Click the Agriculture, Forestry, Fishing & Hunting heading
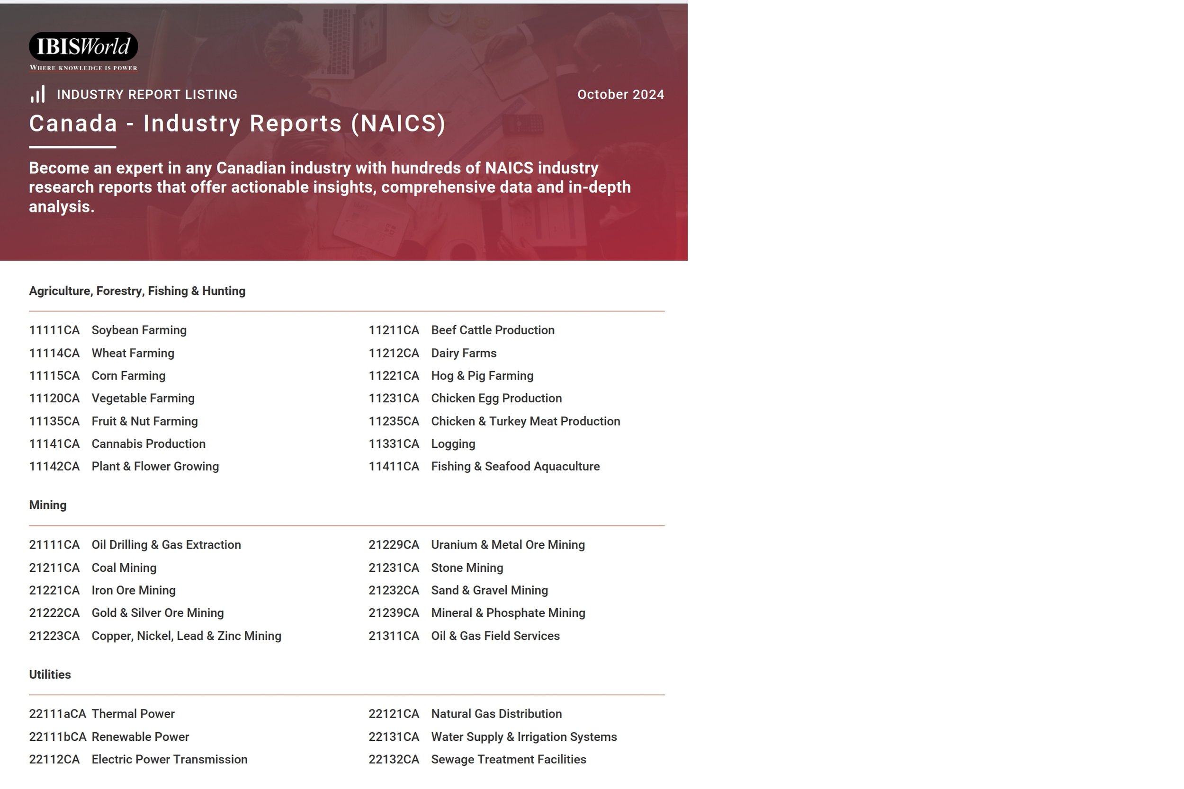 point(137,291)
